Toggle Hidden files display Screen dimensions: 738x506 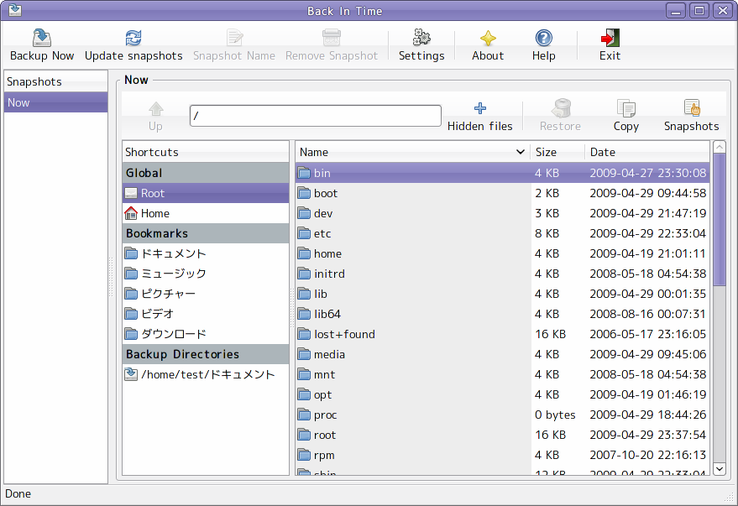(479, 108)
